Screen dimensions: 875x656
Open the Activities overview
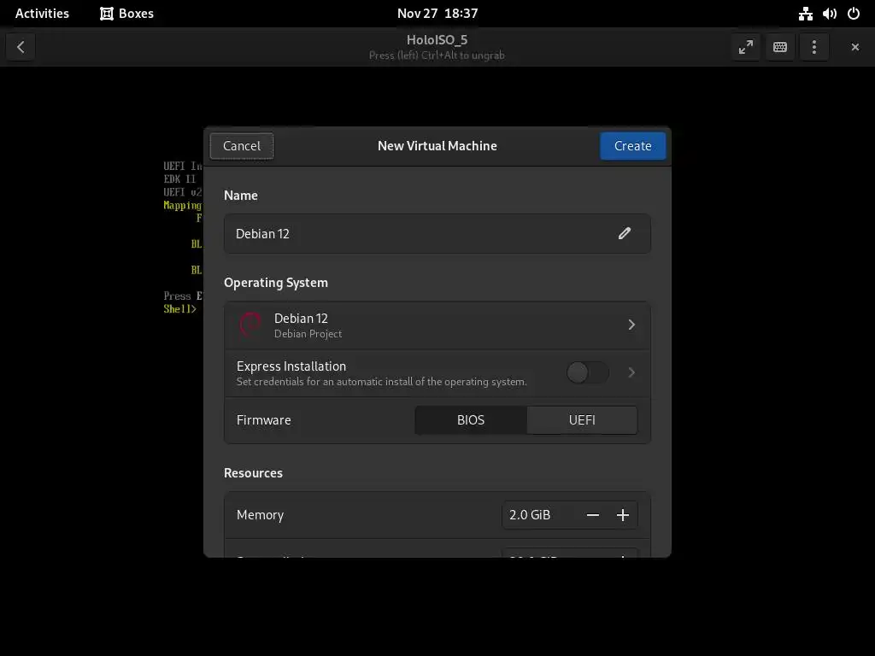[x=42, y=14]
